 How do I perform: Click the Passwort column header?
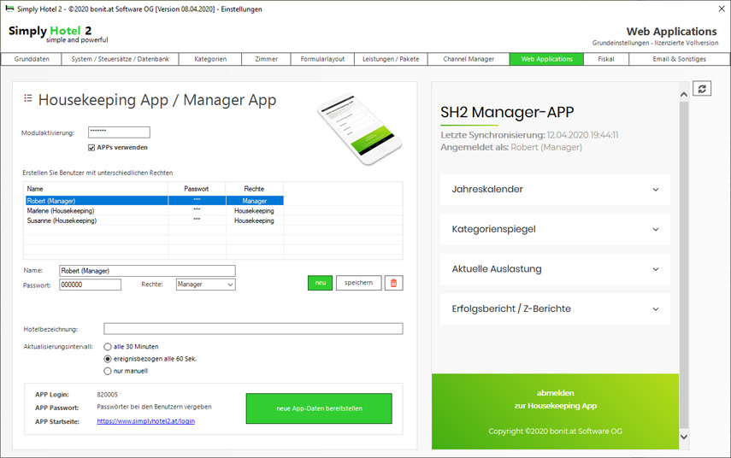(197, 189)
